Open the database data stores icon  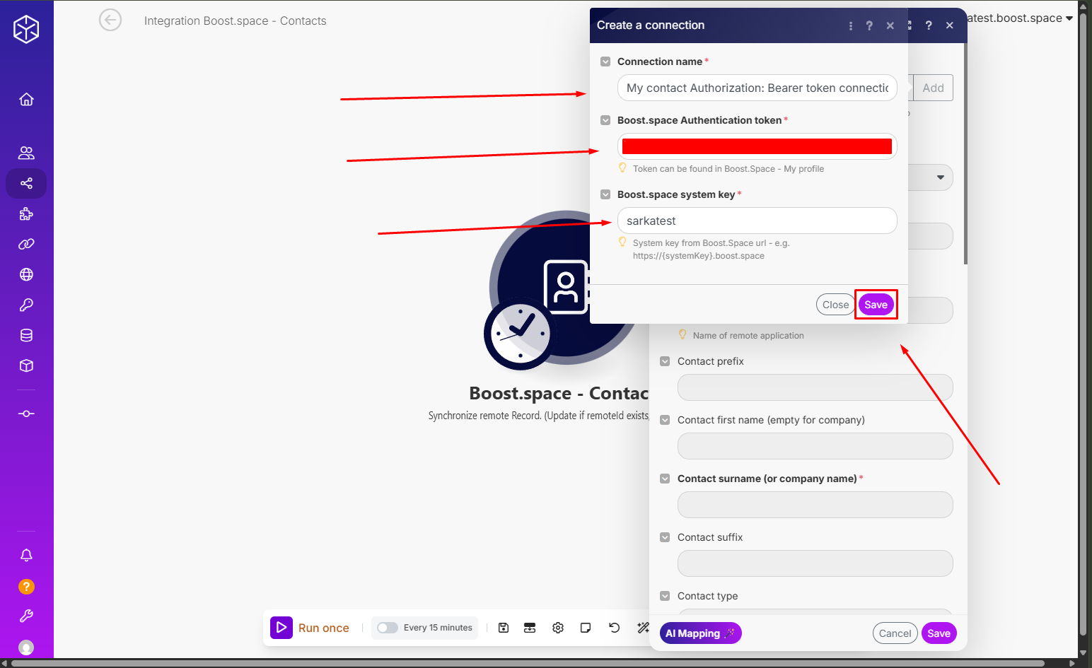coord(26,336)
